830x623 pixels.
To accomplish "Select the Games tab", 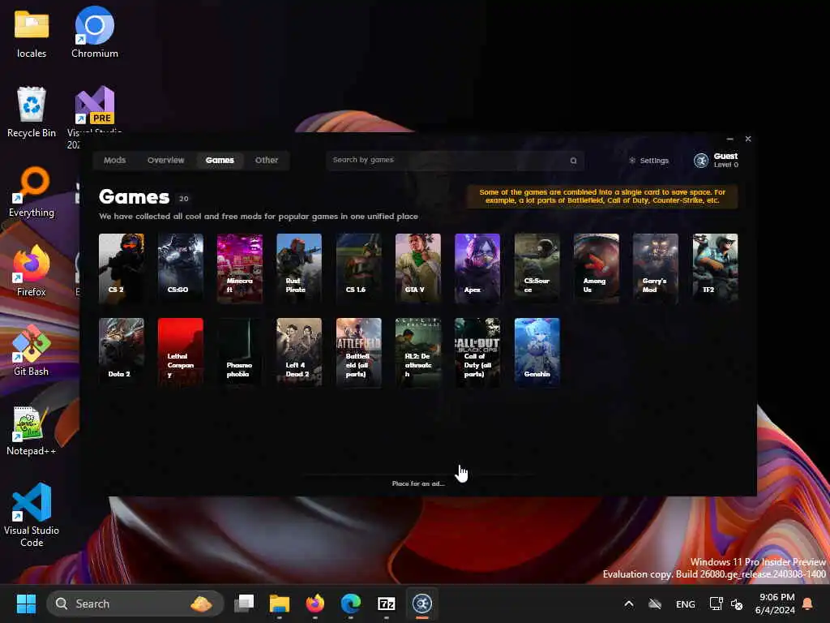I will click(220, 160).
